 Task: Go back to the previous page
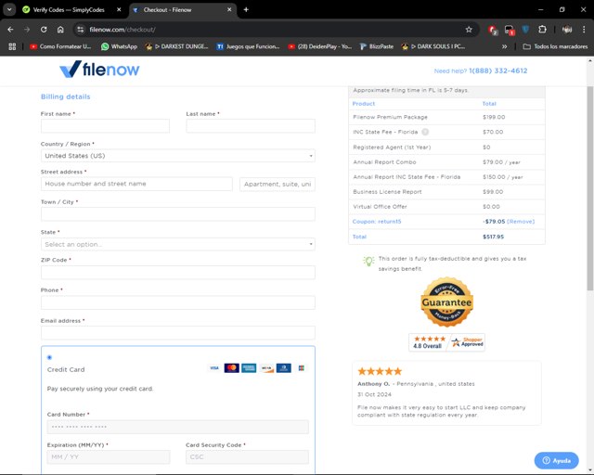coord(10,30)
